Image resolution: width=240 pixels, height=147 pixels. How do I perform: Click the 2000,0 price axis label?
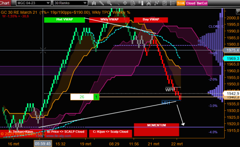[233, 18]
